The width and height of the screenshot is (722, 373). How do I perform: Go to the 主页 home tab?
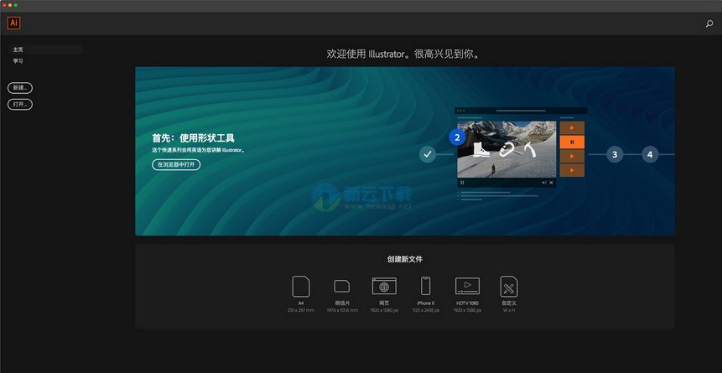click(x=45, y=49)
